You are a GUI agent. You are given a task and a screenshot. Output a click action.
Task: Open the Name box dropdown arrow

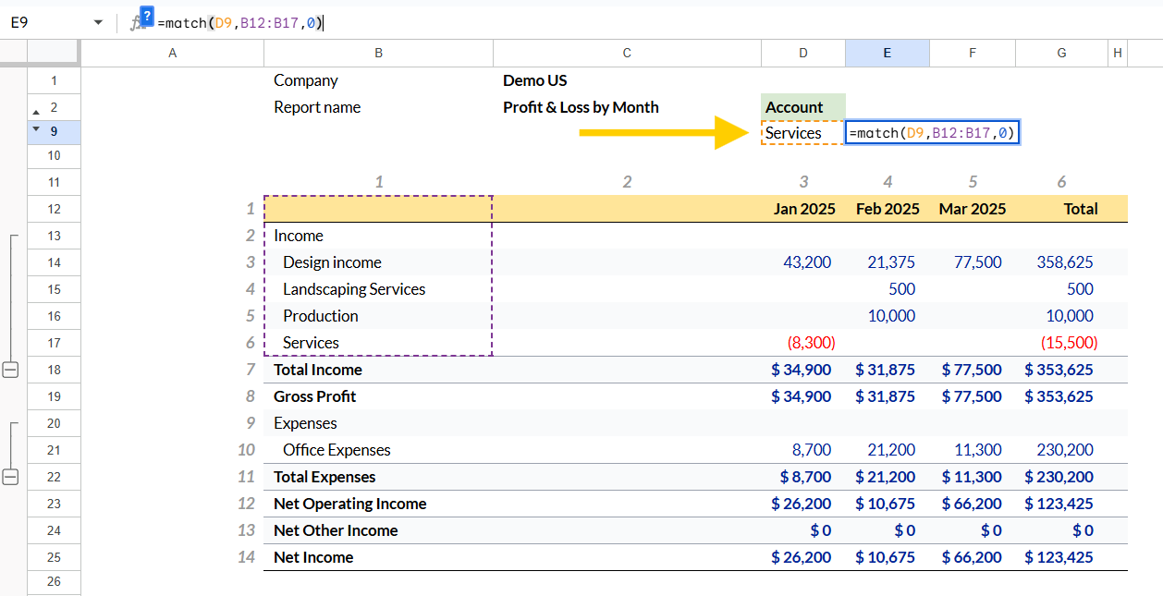99,22
